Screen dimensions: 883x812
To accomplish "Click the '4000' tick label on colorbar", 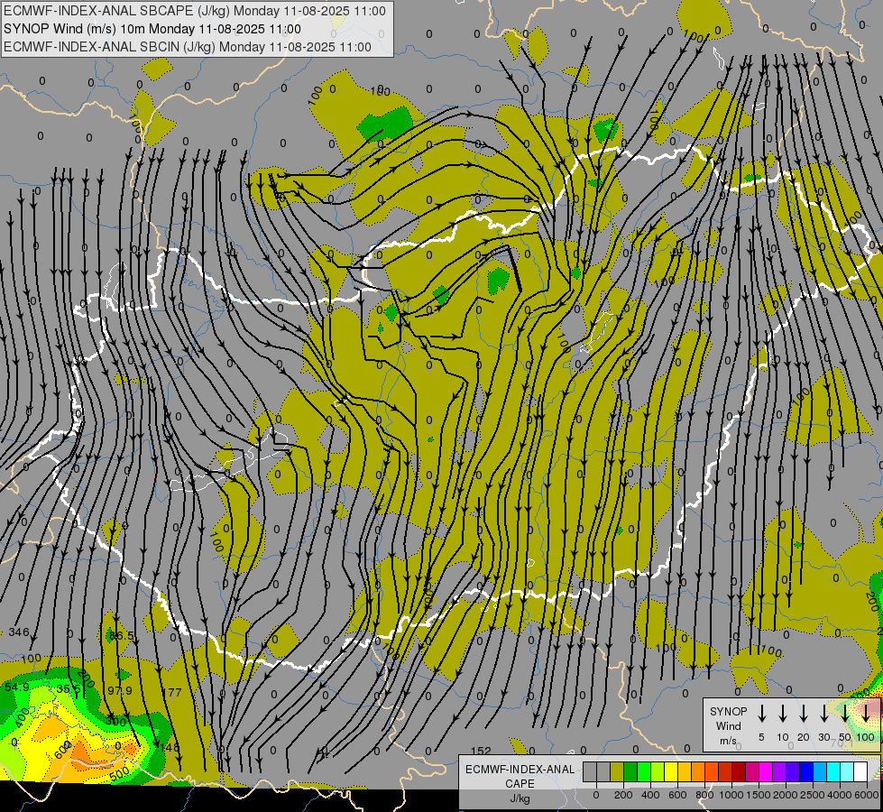I will [x=839, y=795].
